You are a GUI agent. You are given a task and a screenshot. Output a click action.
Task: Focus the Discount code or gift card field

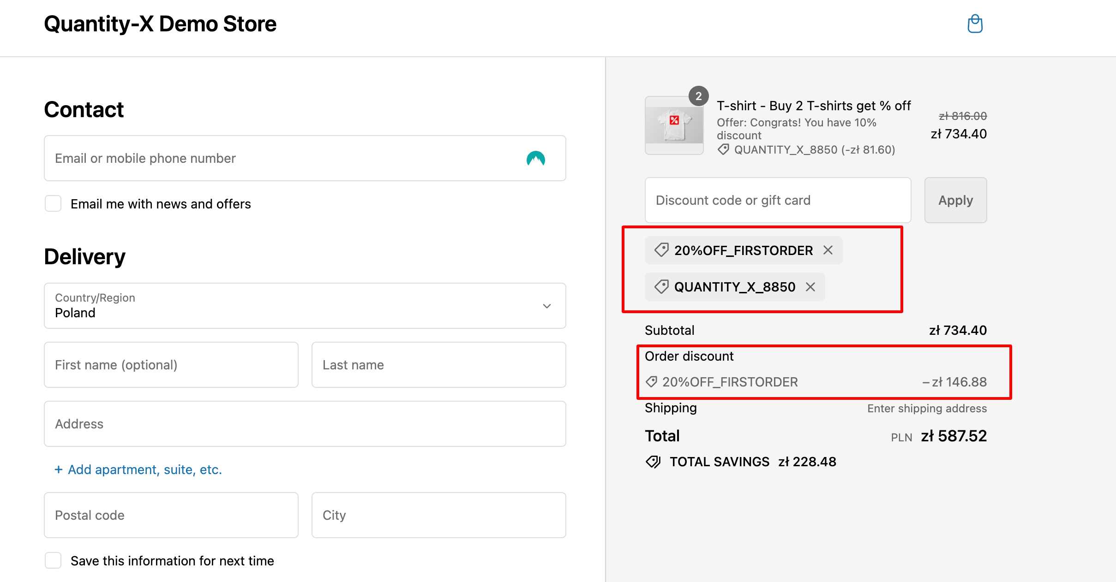coord(778,200)
